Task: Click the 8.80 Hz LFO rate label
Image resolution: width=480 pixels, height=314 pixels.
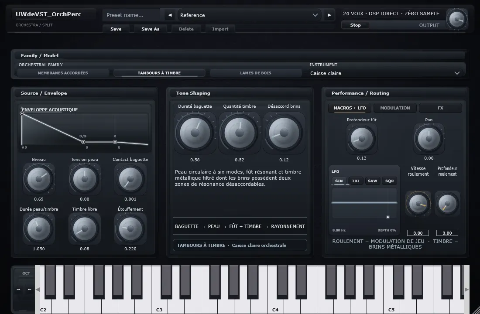Action: tap(339, 230)
